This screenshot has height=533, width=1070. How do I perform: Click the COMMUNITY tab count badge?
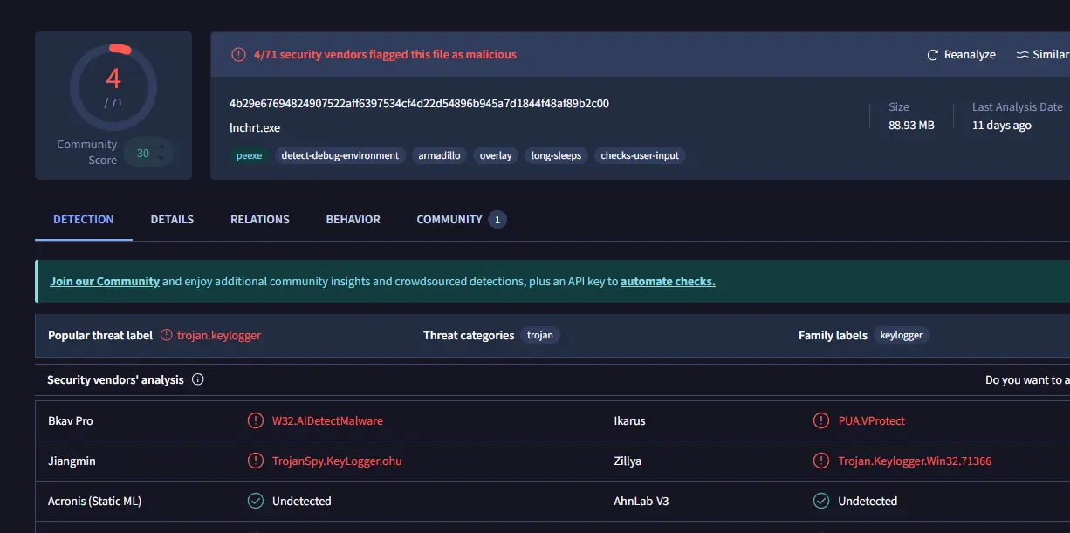[x=497, y=220]
